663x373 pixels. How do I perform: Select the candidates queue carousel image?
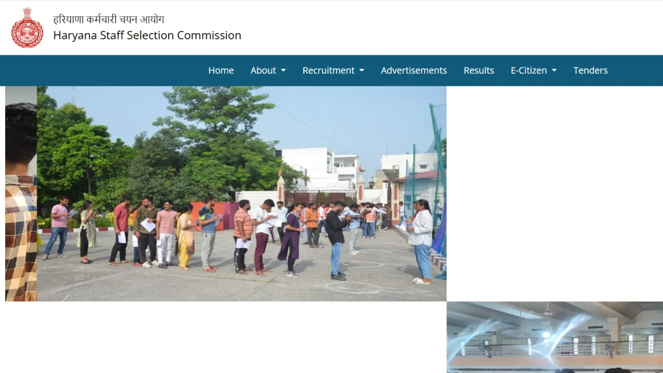(241, 194)
